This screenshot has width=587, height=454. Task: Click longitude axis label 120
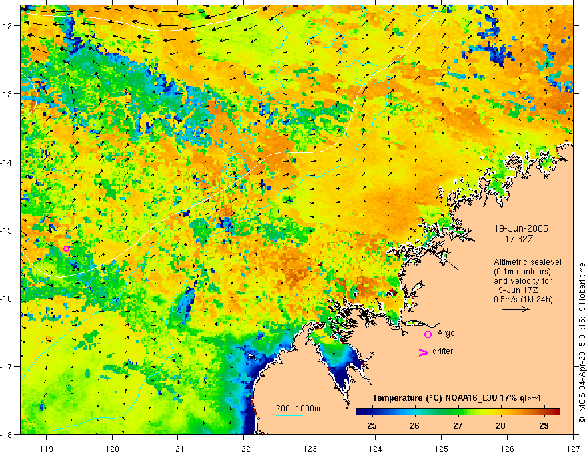pos(112,449)
